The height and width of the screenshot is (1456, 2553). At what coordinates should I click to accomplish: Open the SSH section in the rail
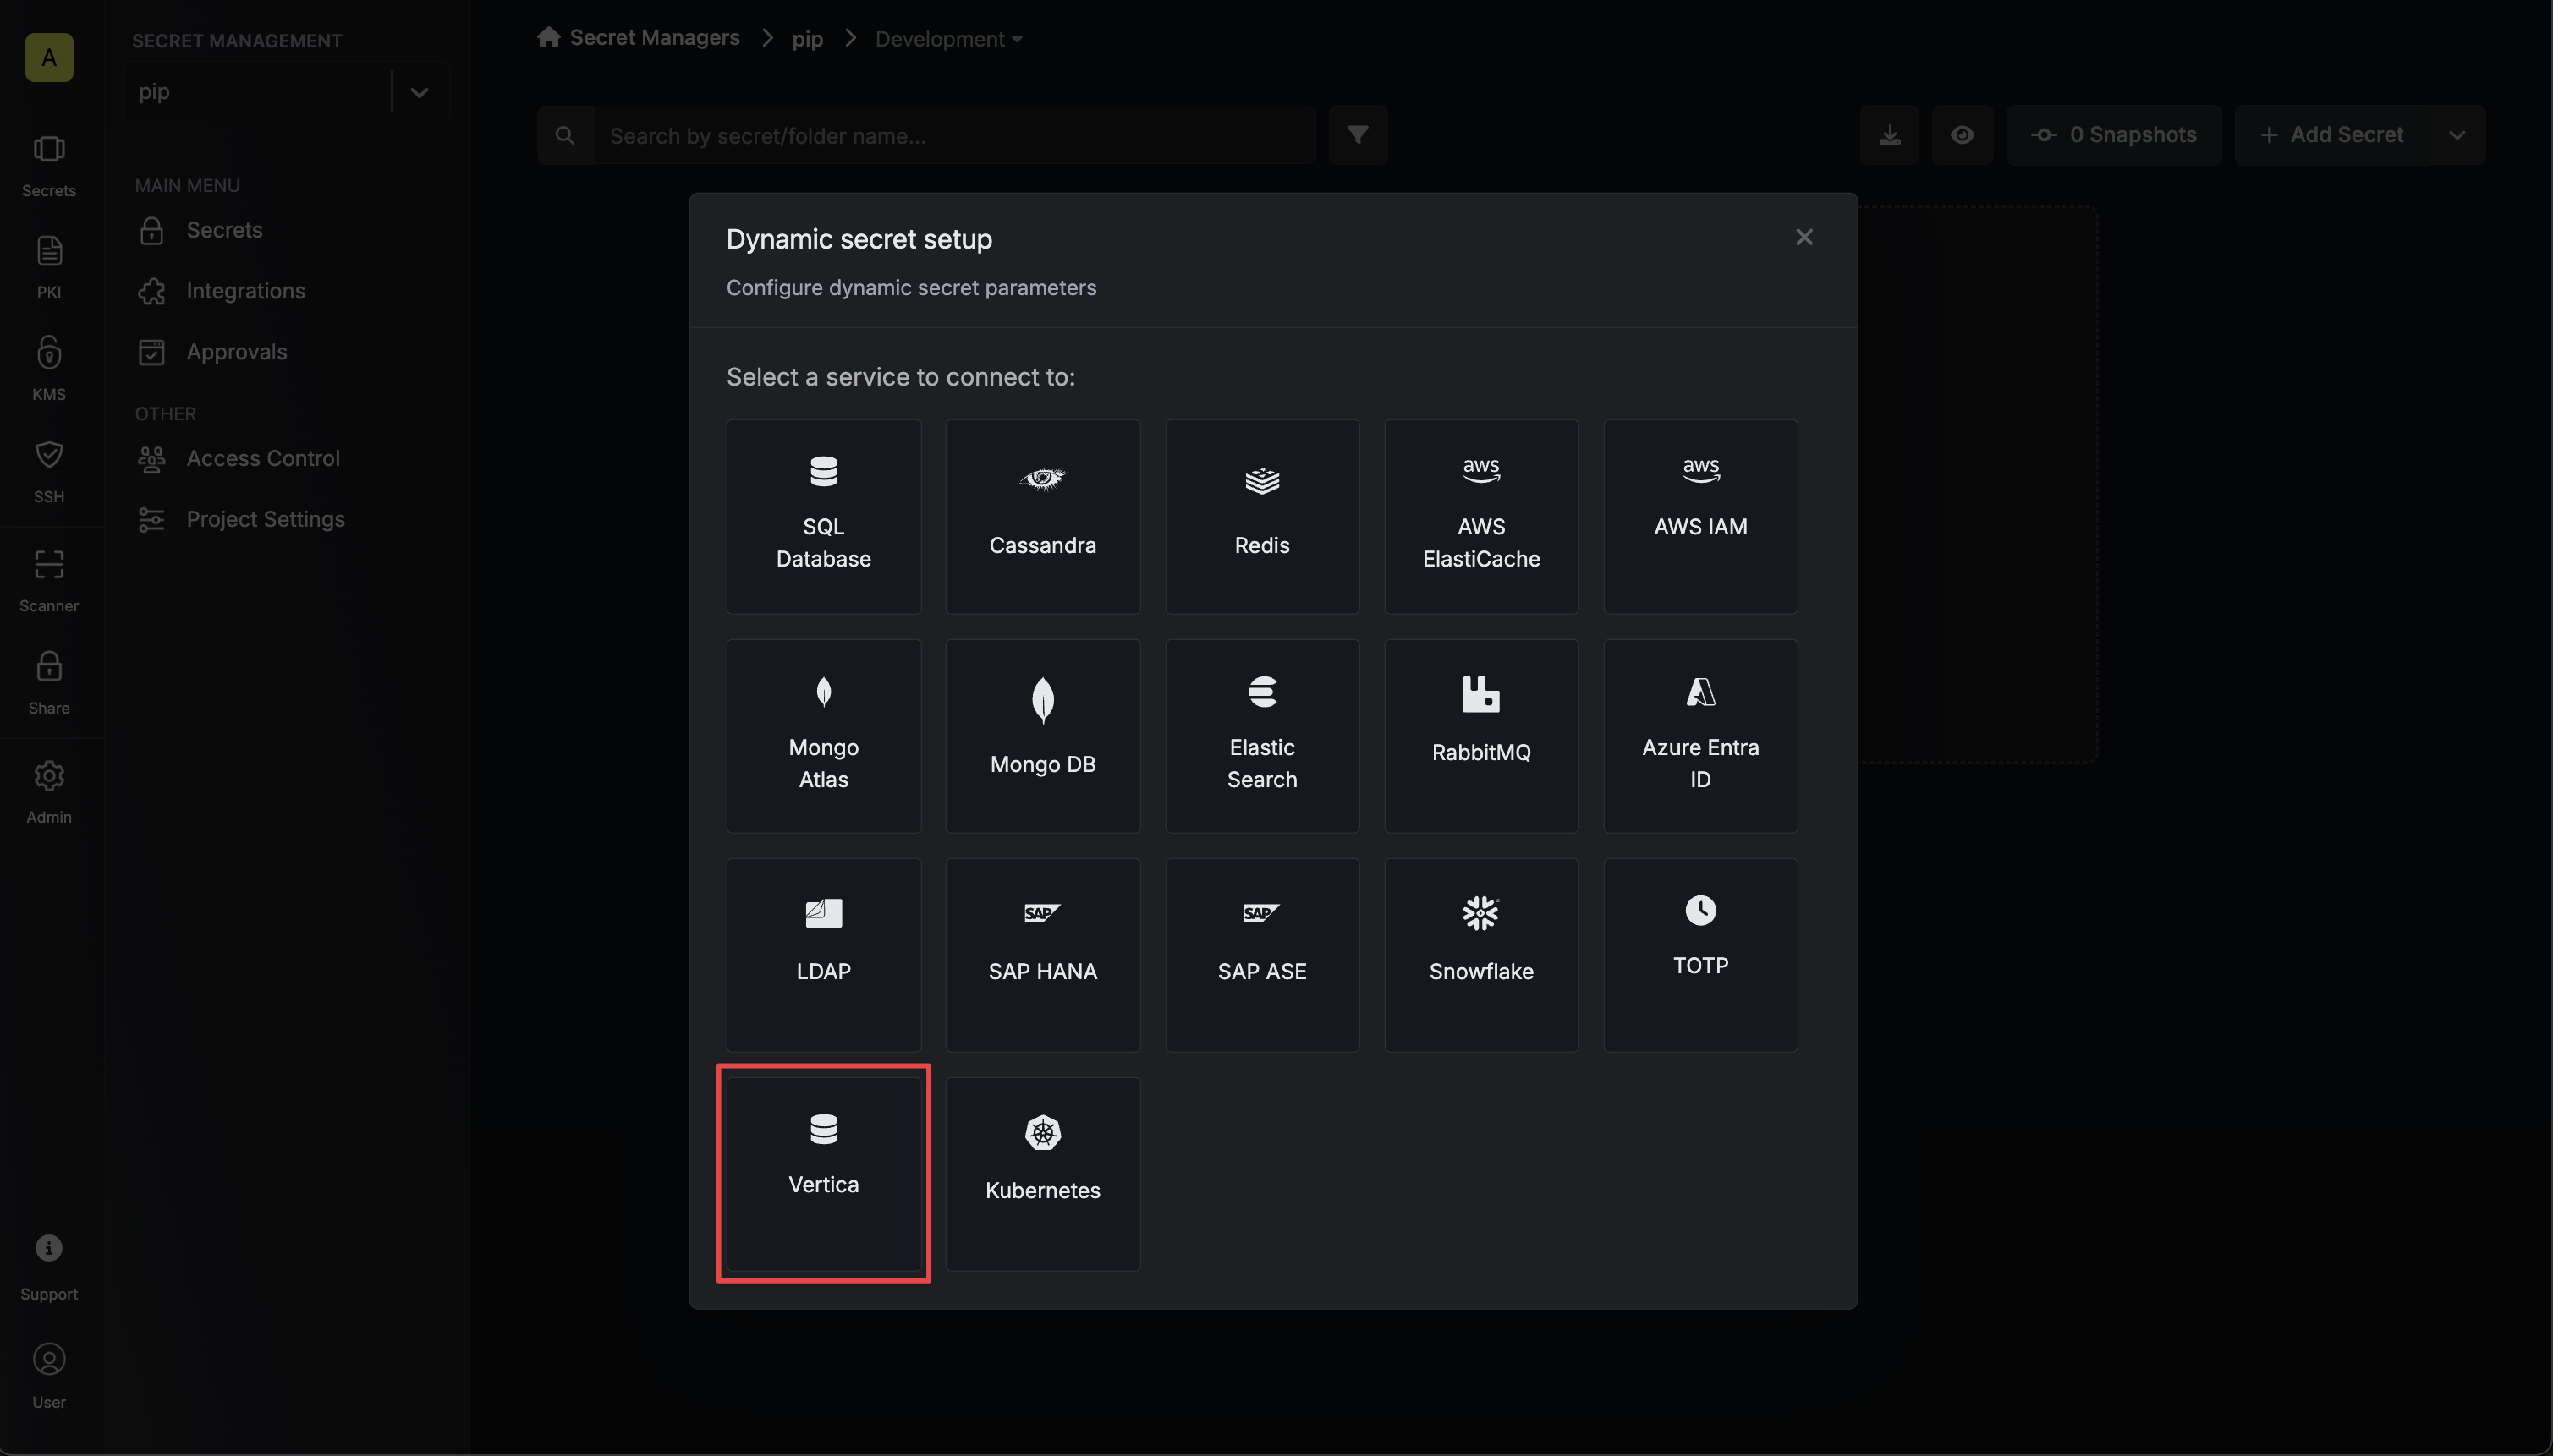point(49,471)
